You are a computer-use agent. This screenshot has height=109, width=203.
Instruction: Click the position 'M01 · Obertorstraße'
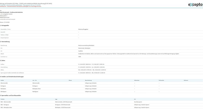click(x=6, y=102)
